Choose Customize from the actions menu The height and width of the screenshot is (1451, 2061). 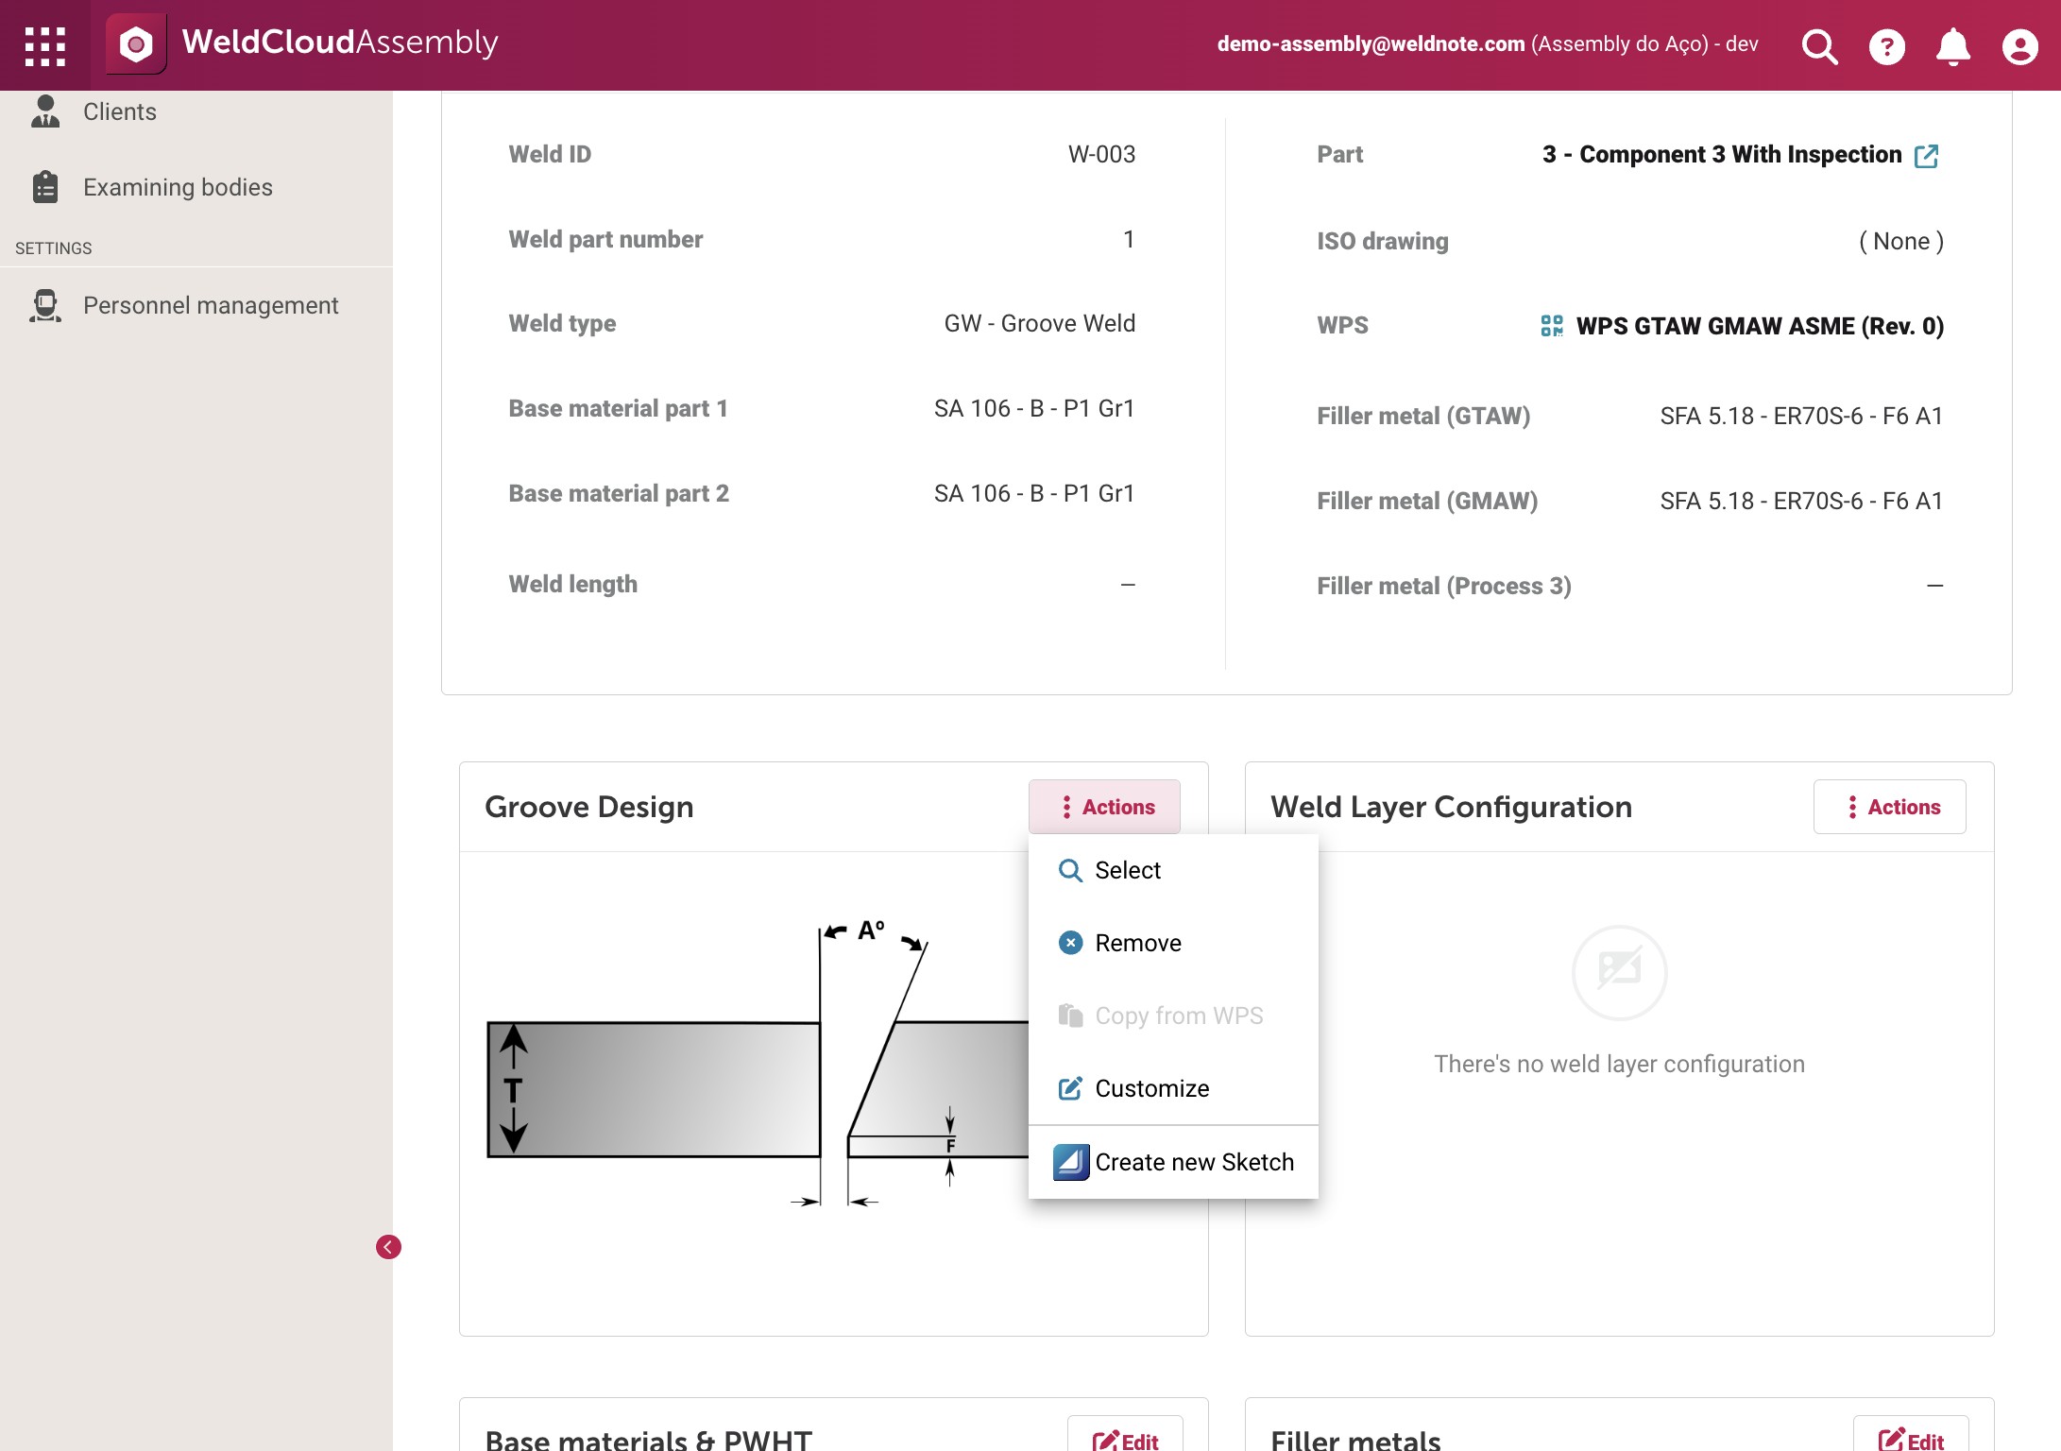click(1173, 1088)
